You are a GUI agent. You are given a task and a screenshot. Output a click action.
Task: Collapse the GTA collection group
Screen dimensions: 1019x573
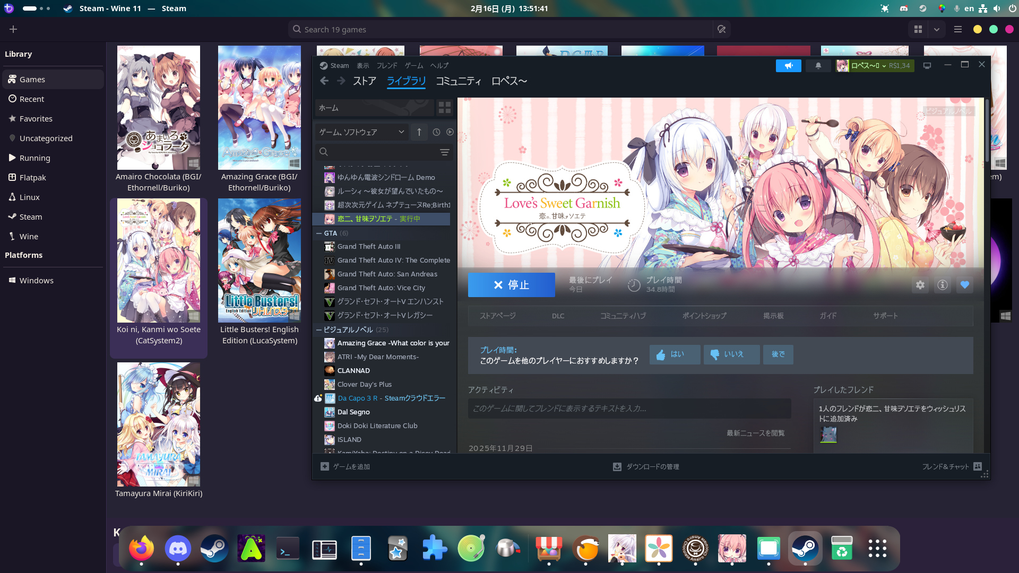point(319,233)
